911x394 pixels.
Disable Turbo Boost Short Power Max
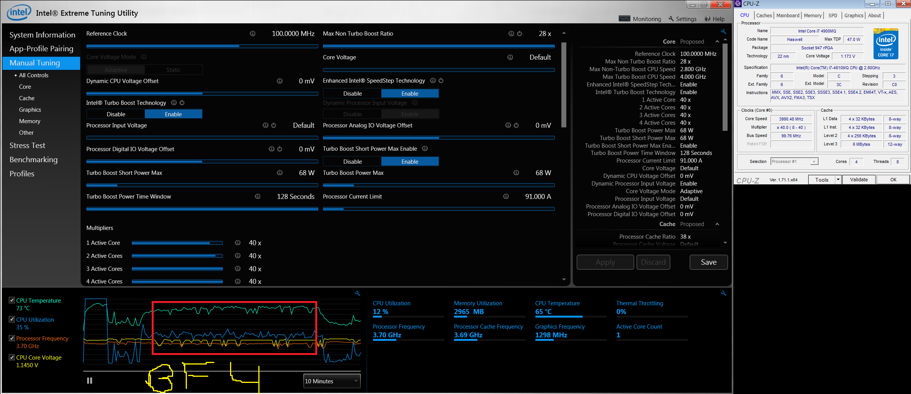pos(352,162)
